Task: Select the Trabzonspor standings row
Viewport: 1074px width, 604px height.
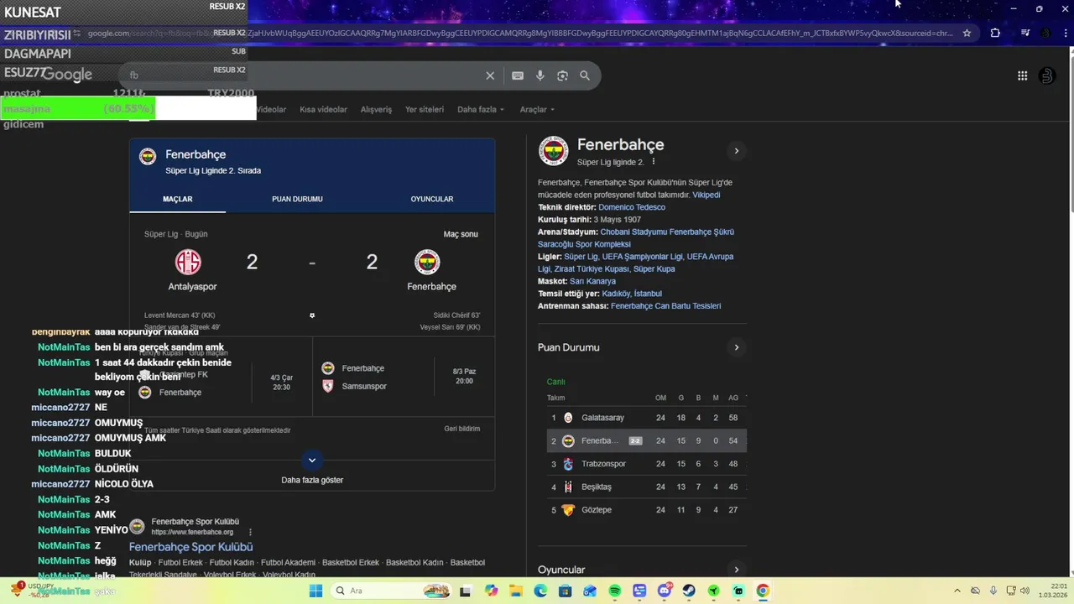Action: (x=646, y=464)
